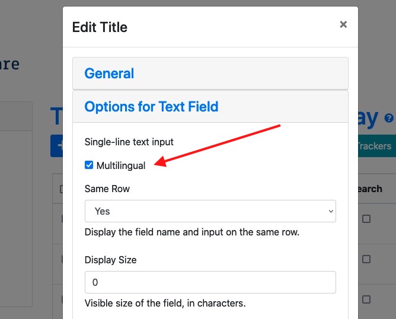Click the Same Row dropdown chevron arrow
This screenshot has width=396, height=319.
click(331, 211)
